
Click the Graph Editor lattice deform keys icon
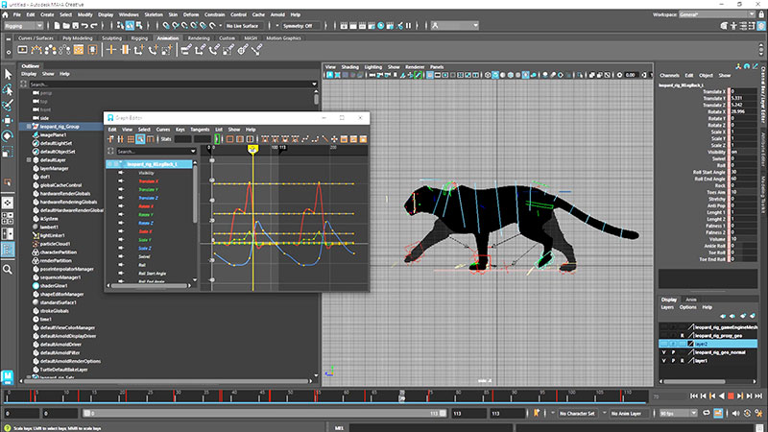click(131, 139)
